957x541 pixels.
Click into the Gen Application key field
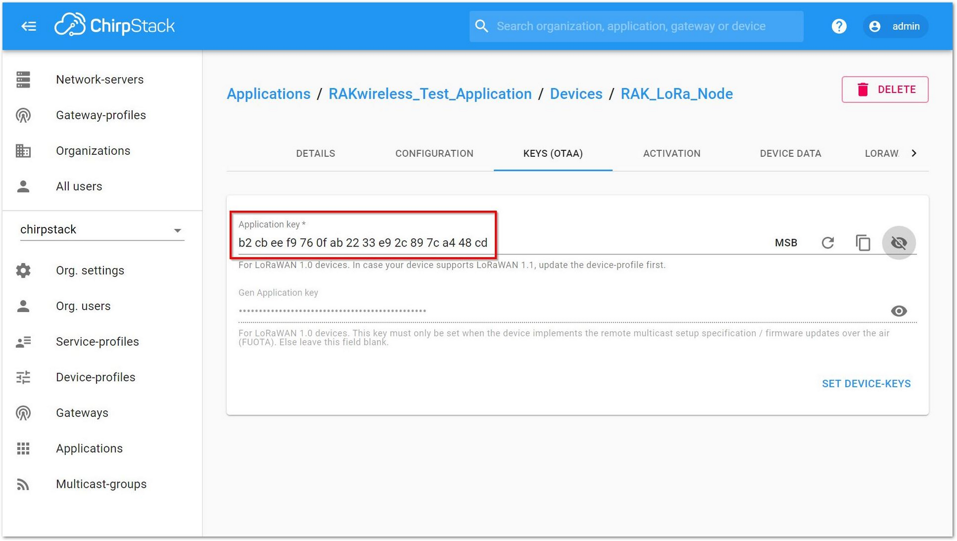click(561, 311)
